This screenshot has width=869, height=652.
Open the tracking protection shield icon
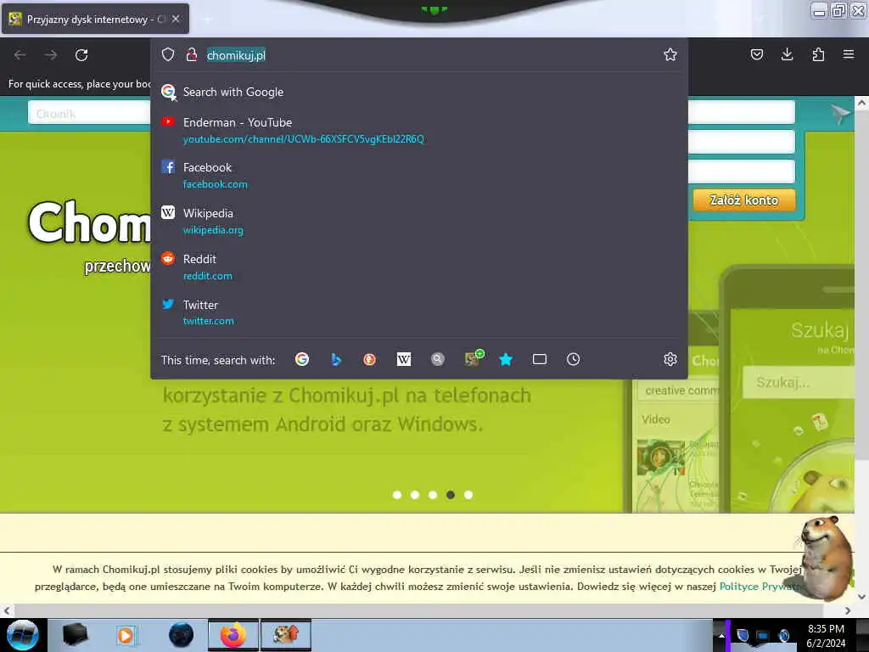click(x=168, y=54)
